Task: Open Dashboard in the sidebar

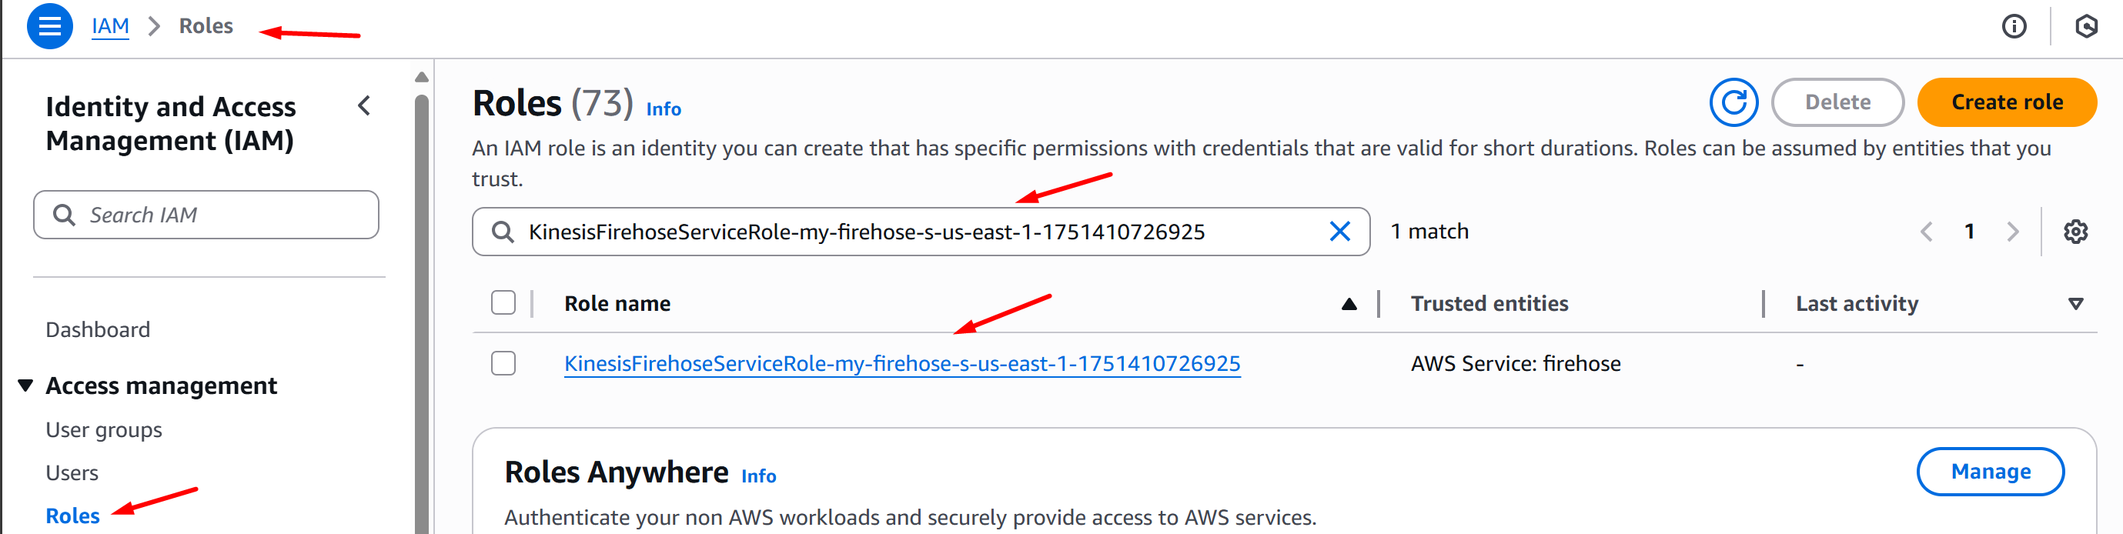Action: [97, 329]
